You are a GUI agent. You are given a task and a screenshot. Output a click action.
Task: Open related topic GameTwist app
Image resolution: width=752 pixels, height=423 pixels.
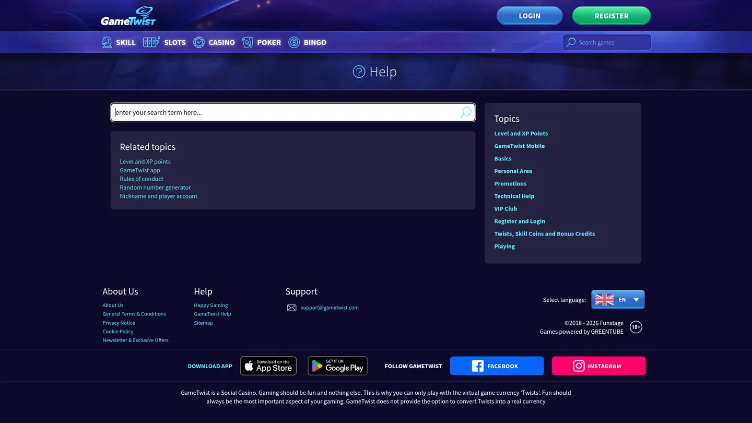click(140, 170)
